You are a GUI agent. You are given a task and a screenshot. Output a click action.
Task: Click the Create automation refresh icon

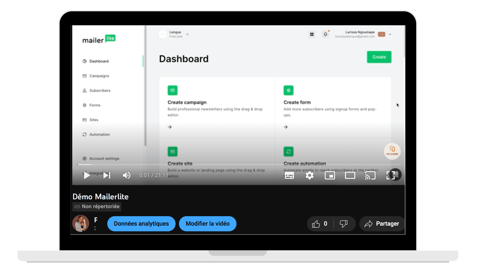(x=288, y=152)
